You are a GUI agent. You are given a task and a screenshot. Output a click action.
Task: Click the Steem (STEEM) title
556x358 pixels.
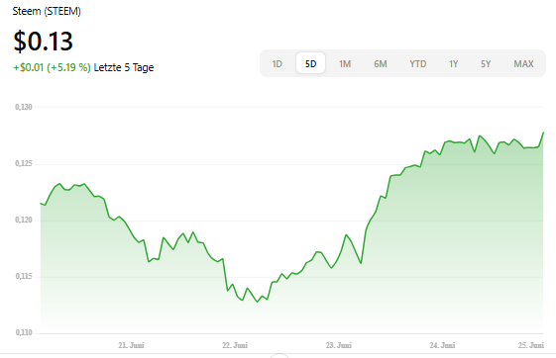point(47,11)
